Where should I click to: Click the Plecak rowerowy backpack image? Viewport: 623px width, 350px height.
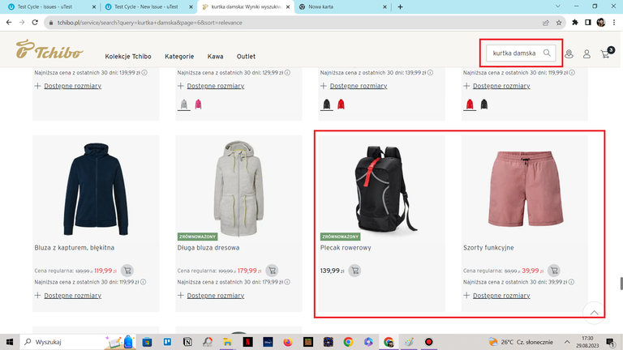click(381, 188)
